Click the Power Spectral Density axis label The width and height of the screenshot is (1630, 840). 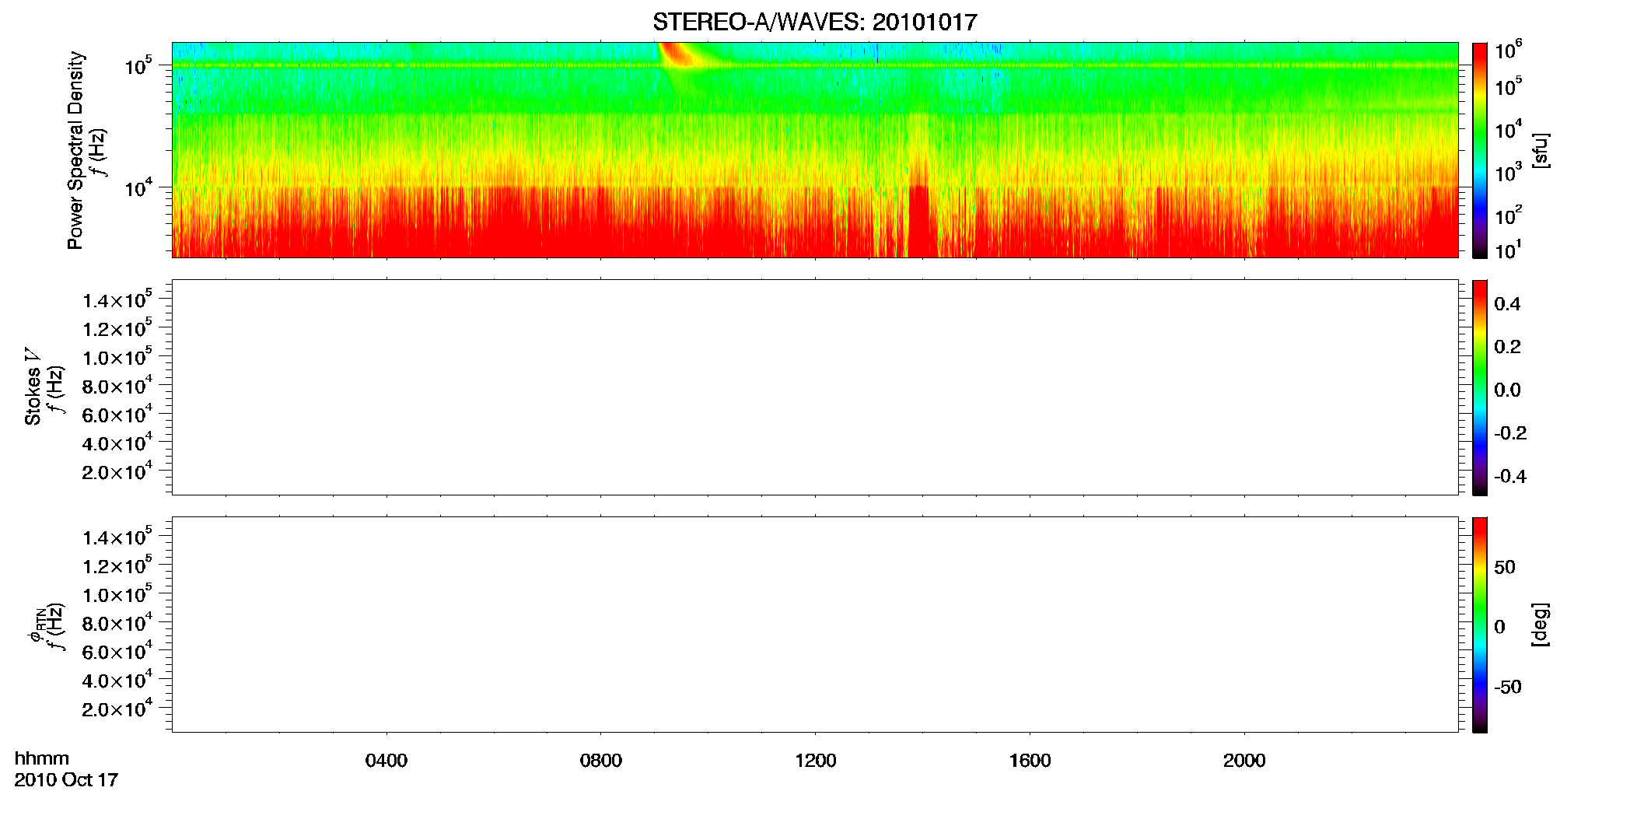[x=75, y=150]
